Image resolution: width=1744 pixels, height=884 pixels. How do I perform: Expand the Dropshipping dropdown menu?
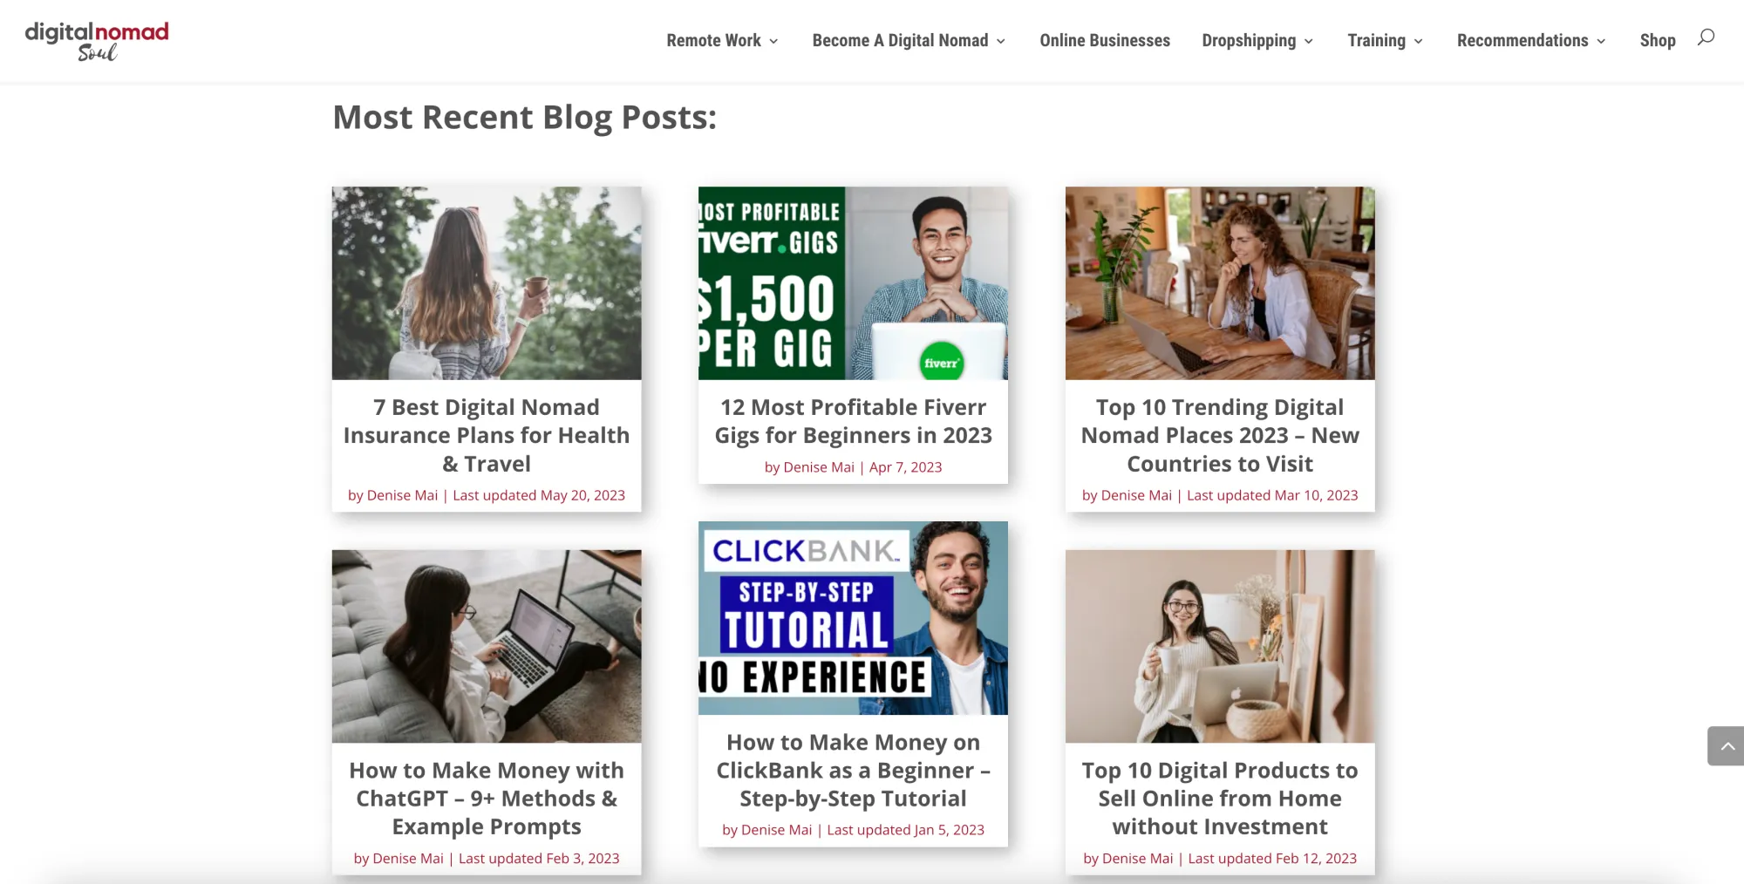(x=1257, y=41)
